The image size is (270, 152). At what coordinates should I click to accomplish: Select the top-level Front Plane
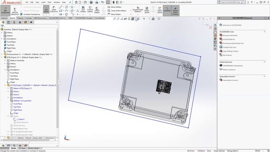tap(11, 42)
